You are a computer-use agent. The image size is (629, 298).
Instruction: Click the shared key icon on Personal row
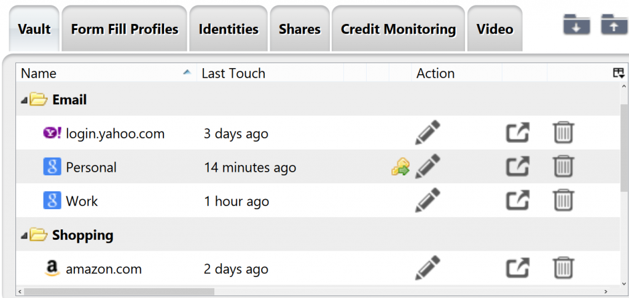click(400, 167)
